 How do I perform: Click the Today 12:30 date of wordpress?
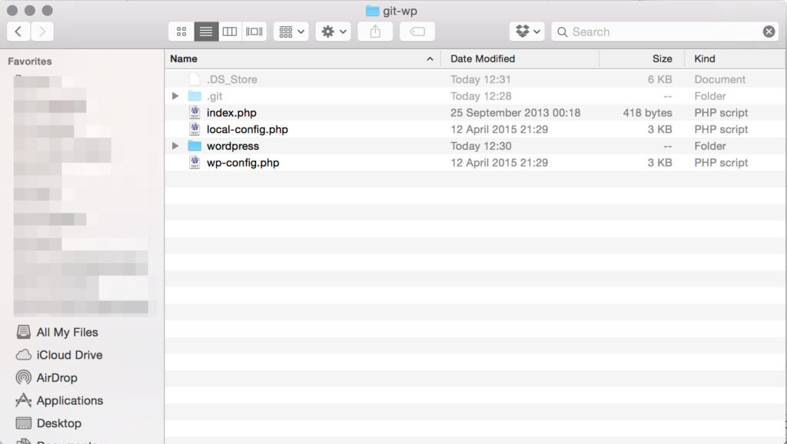coord(481,146)
